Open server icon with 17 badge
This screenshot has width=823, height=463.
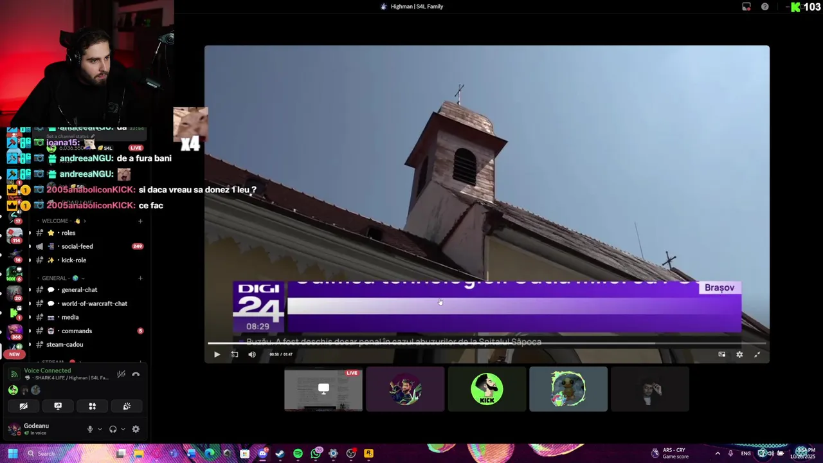click(x=14, y=215)
